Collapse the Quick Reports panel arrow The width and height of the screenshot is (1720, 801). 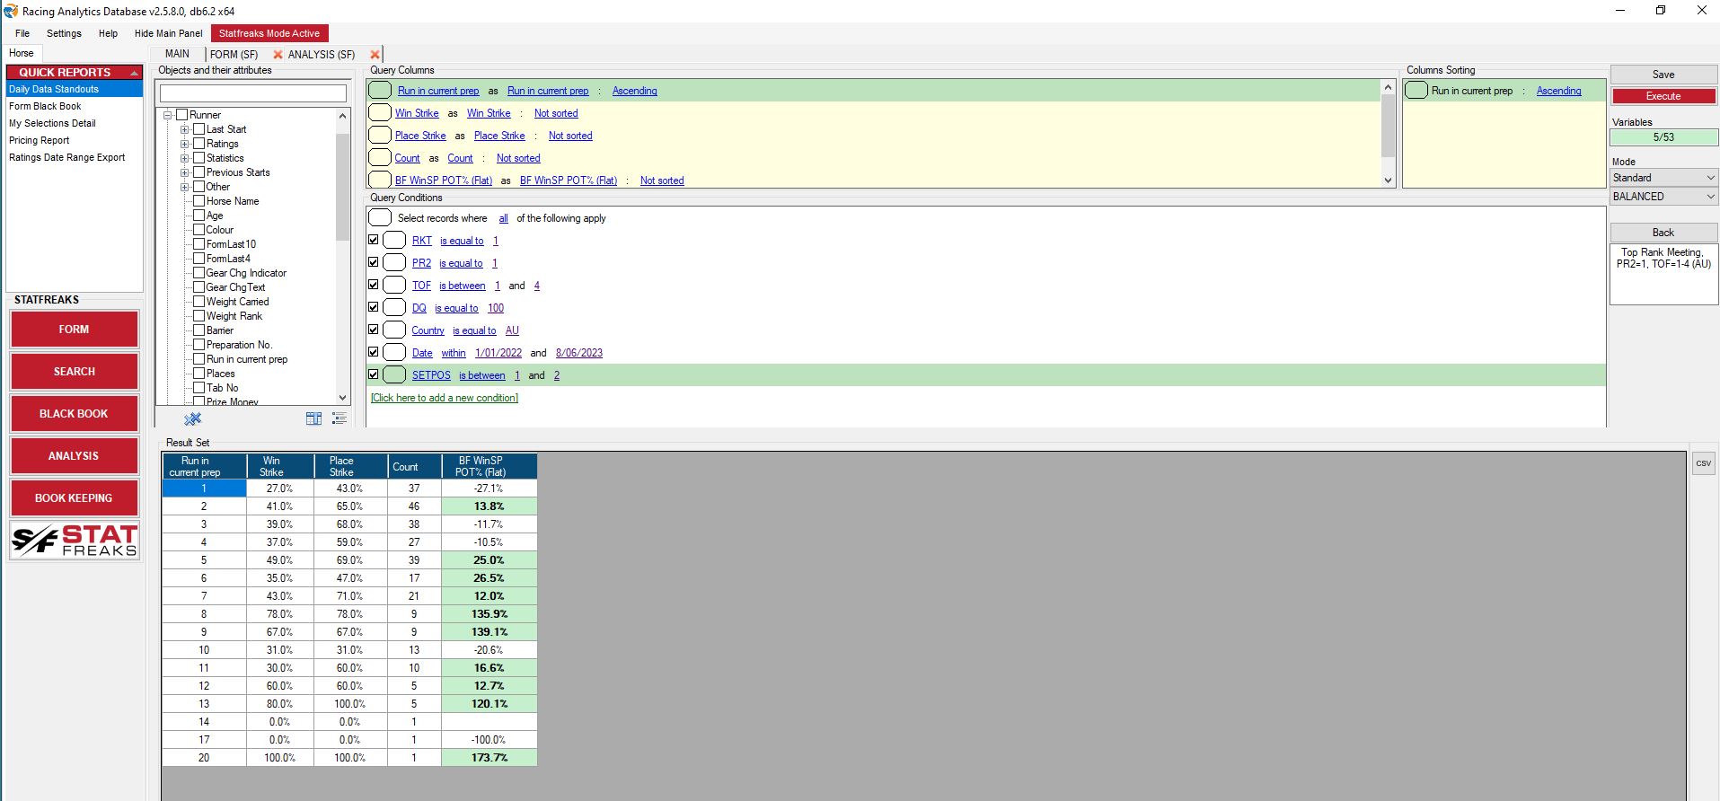coord(134,73)
